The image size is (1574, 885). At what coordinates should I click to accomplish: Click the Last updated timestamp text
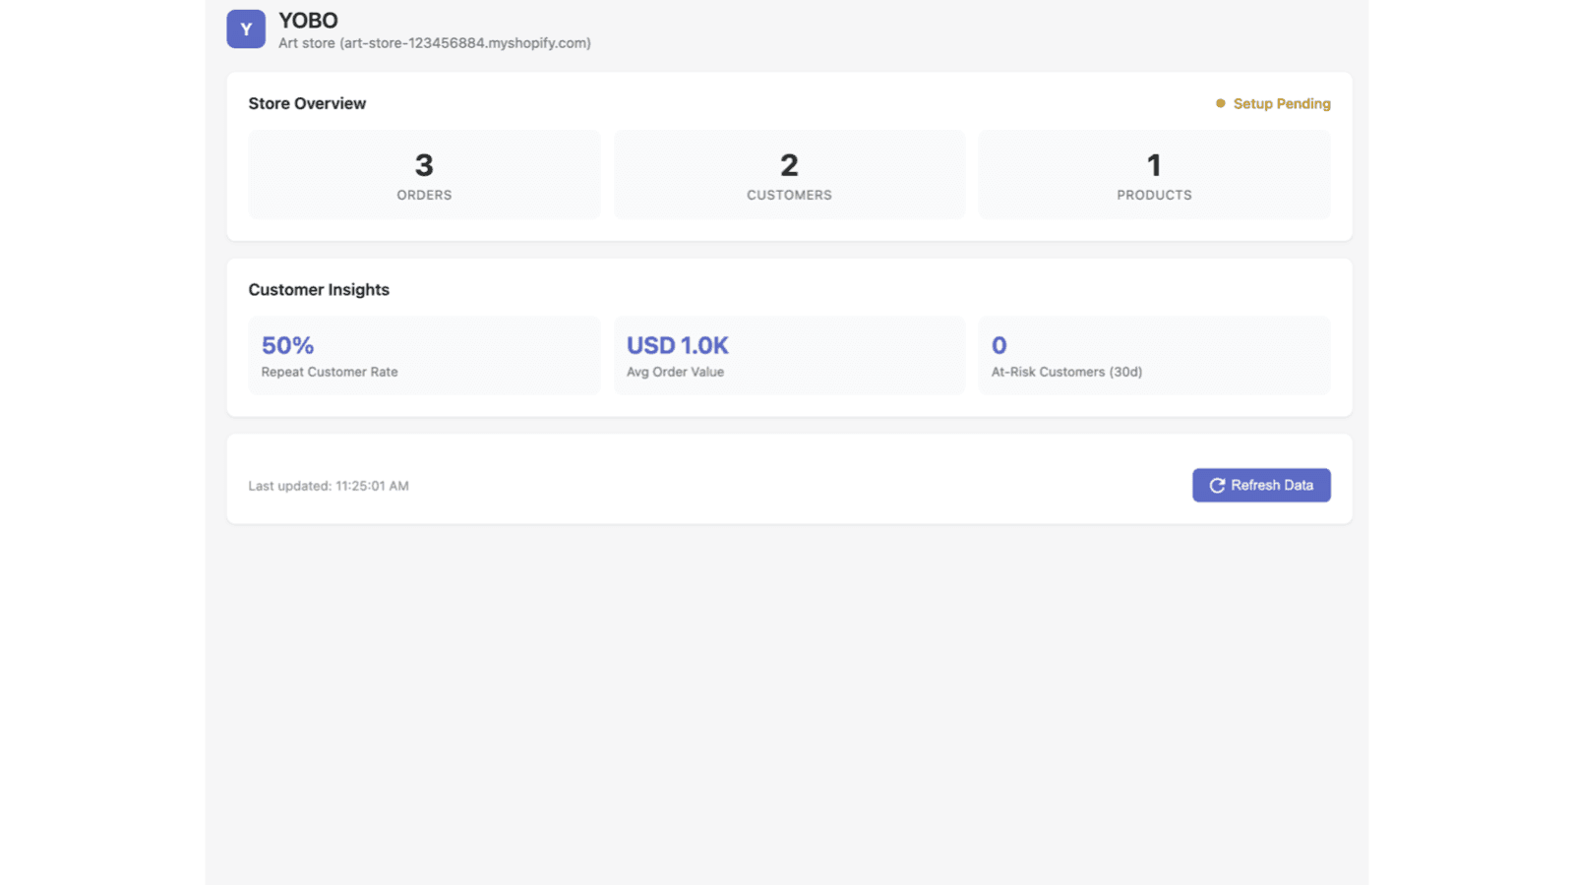(x=329, y=486)
